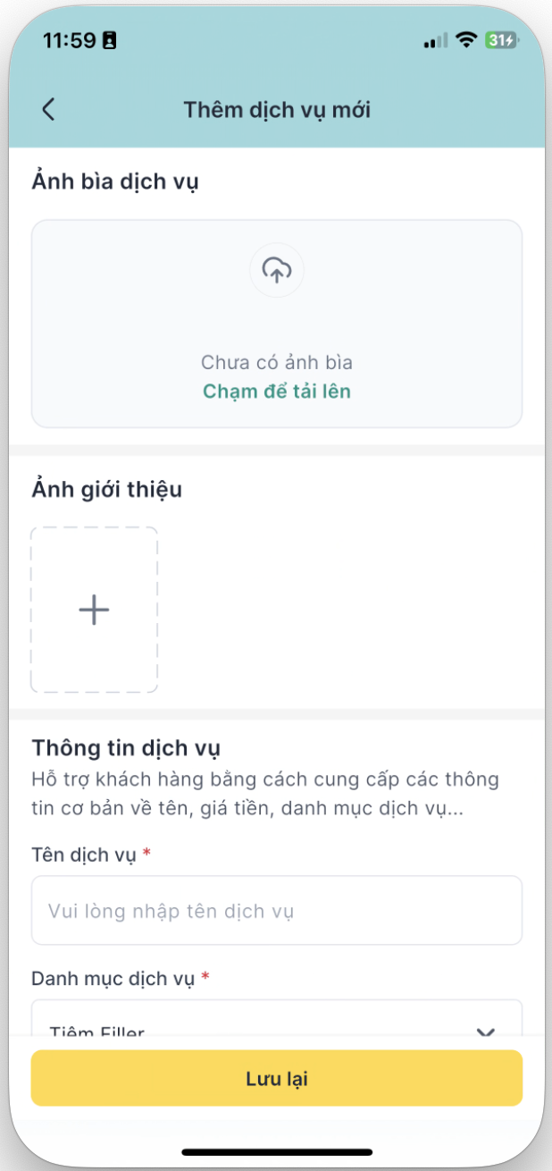This screenshot has width=552, height=1171.
Task: Click the battery indicator in status bar
Action: (500, 40)
